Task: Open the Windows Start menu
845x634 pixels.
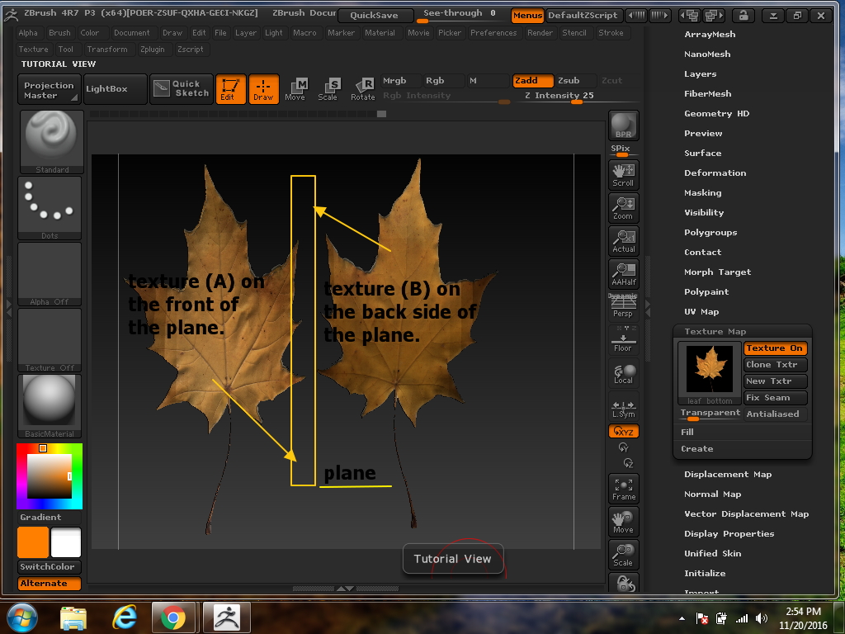Action: (22, 617)
